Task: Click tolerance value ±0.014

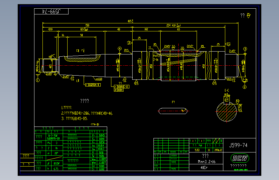Action: pyautogui.click(x=101, y=145)
